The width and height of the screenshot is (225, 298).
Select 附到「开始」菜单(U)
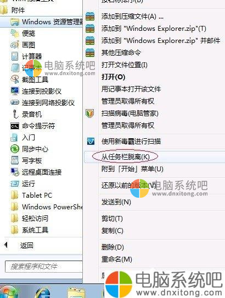click(x=132, y=169)
